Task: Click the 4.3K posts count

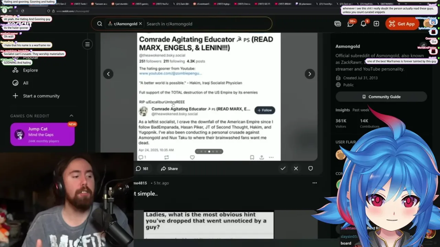Action: (196, 61)
